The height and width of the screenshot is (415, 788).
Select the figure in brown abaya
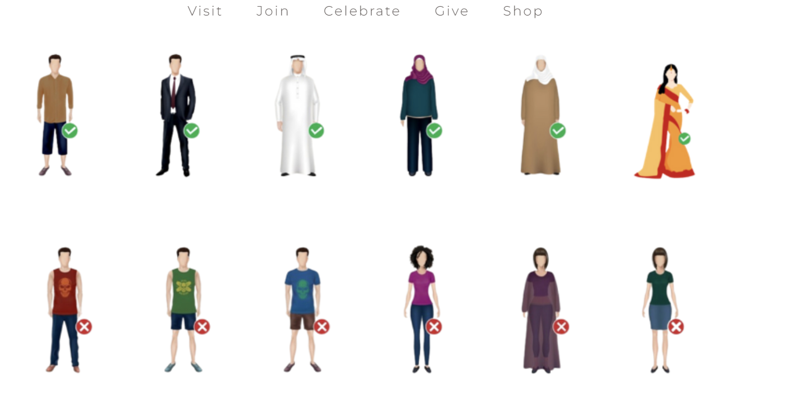[x=540, y=115]
